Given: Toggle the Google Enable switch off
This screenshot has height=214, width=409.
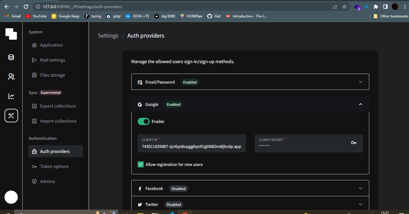Looking at the screenshot, I should pyautogui.click(x=144, y=121).
